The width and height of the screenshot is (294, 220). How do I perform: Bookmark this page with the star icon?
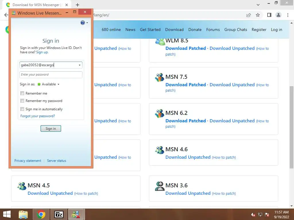click(258, 15)
